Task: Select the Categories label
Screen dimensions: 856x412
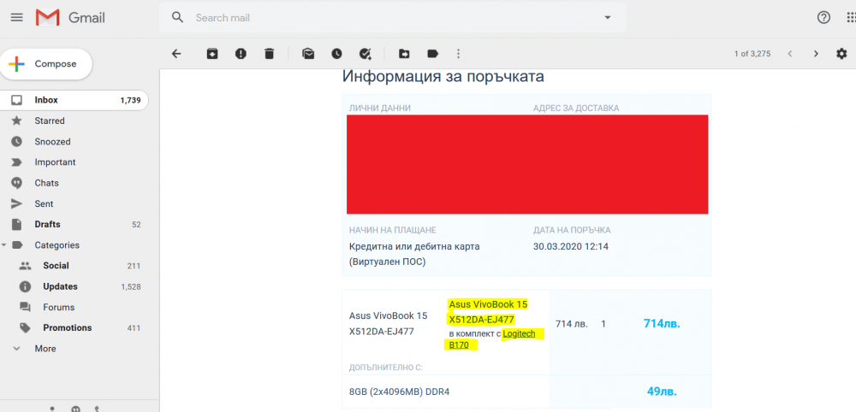Action: [56, 245]
